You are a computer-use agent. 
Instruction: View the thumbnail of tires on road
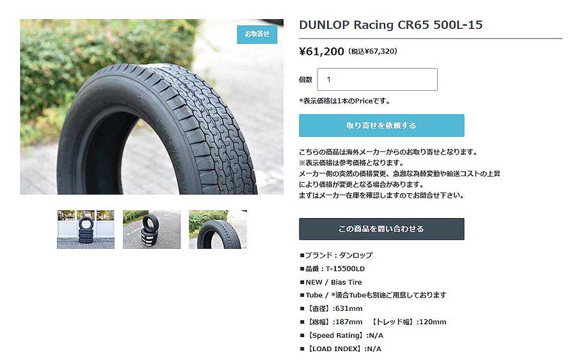152,230
